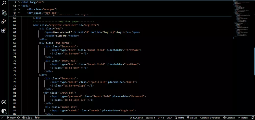The height and width of the screenshot is (120, 255).
Task: Click line number 76 in the gutter
Action: pyautogui.click(x=15, y=75)
